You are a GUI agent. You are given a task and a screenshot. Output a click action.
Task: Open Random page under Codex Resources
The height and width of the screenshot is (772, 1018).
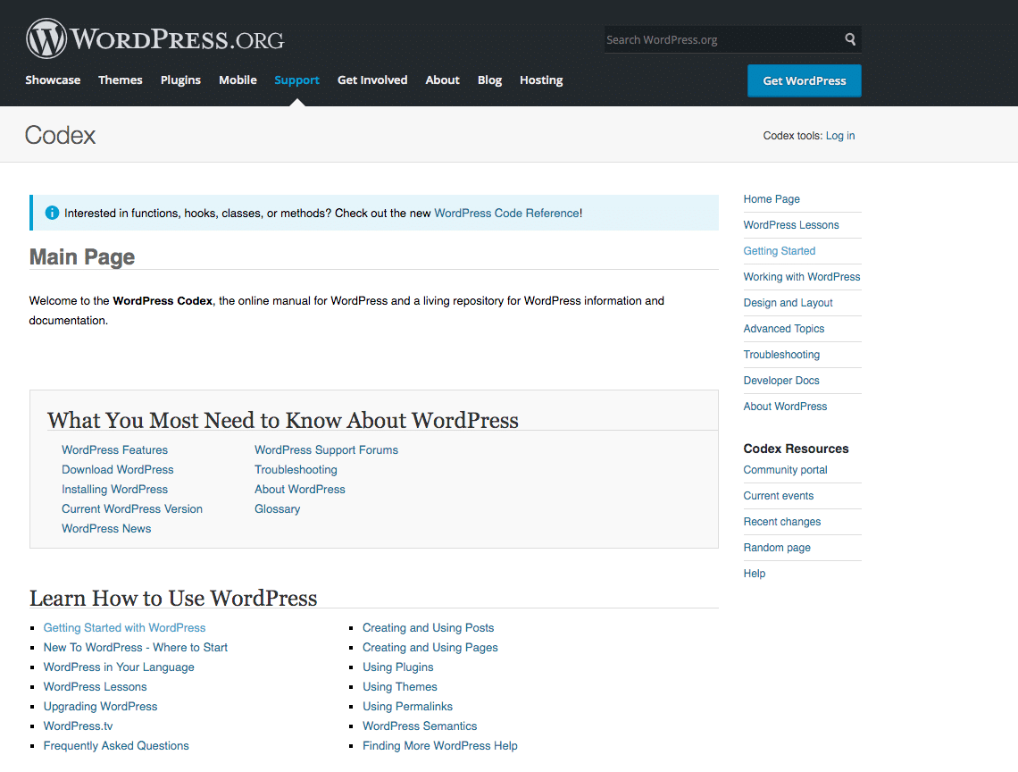coord(777,547)
